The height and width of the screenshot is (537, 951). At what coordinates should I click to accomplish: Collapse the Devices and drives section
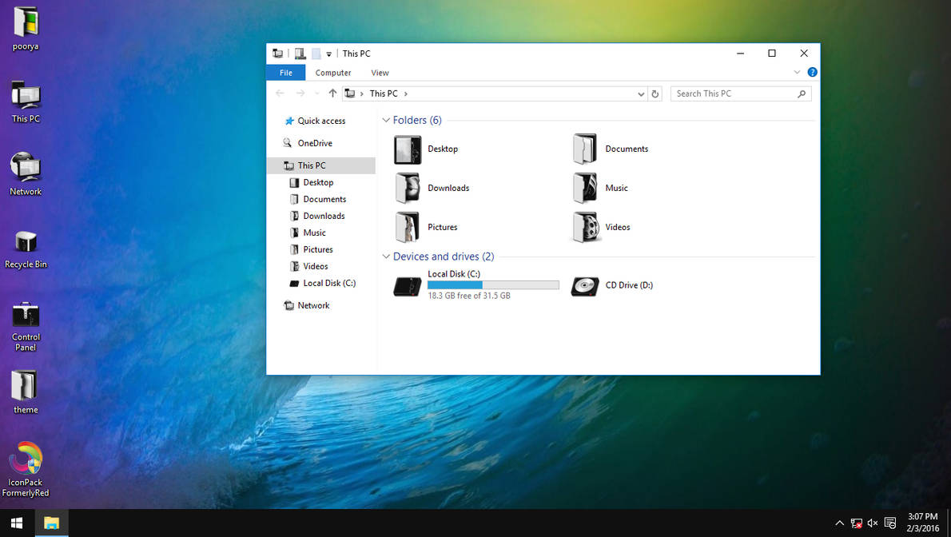[x=386, y=257]
